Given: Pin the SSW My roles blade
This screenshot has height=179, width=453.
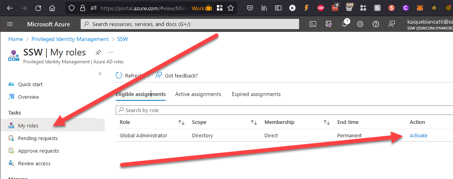Looking at the screenshot, I should point(98,52).
